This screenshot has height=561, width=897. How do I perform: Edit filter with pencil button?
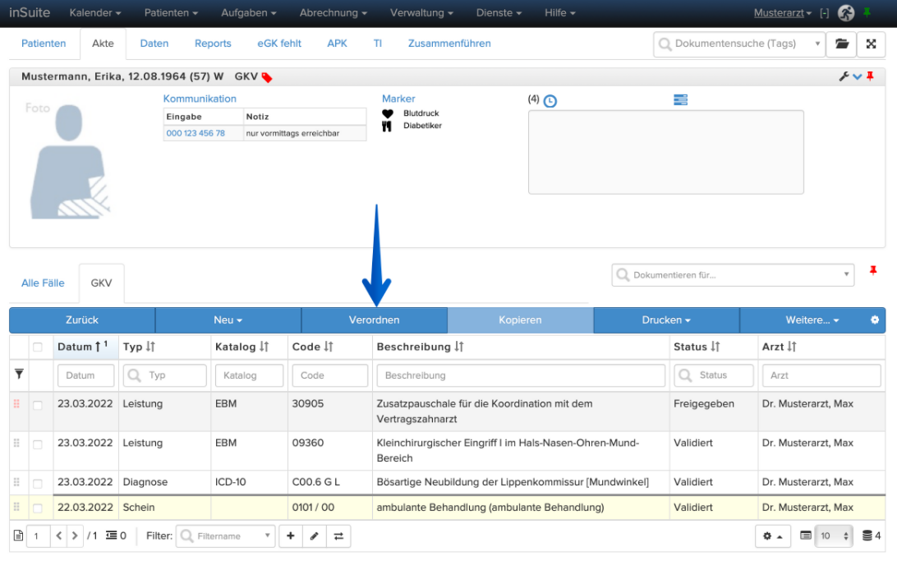[314, 536]
